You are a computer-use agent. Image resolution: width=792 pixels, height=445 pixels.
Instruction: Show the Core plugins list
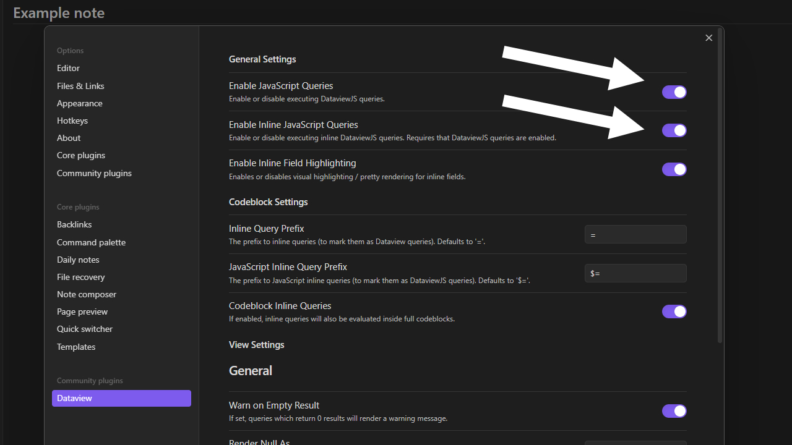pos(81,155)
